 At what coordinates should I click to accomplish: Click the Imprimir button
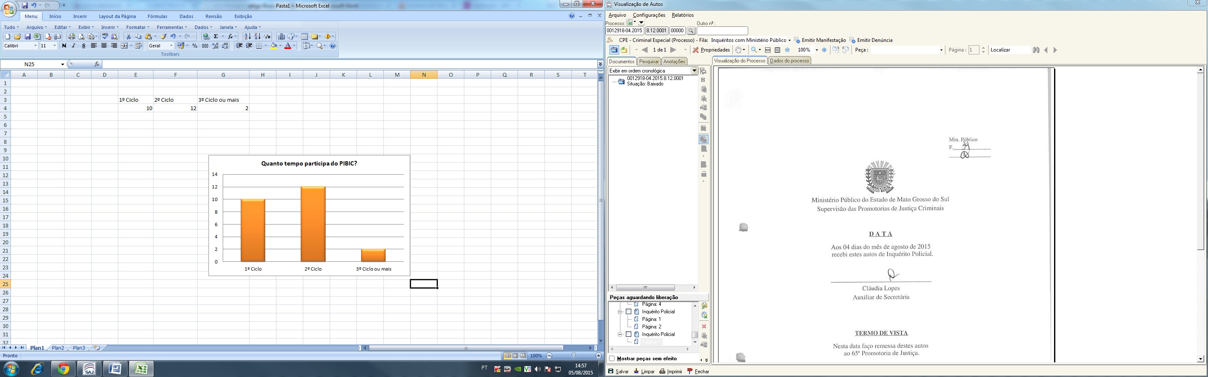pyautogui.click(x=671, y=372)
